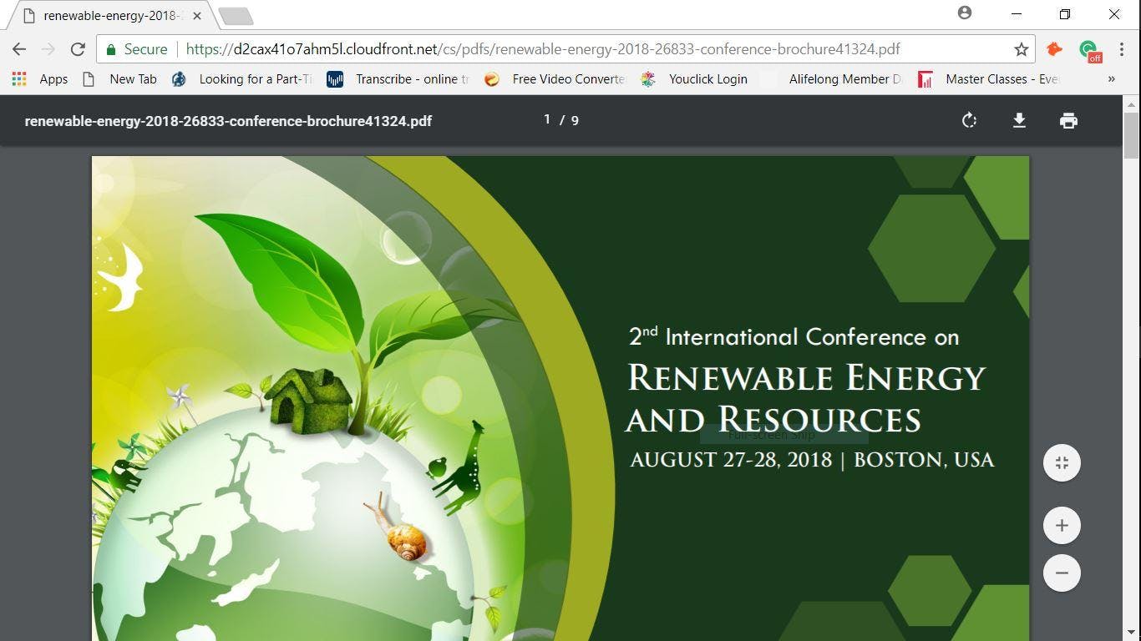
Task: Expand the bookmarks overflow chevron
Action: click(x=1111, y=79)
